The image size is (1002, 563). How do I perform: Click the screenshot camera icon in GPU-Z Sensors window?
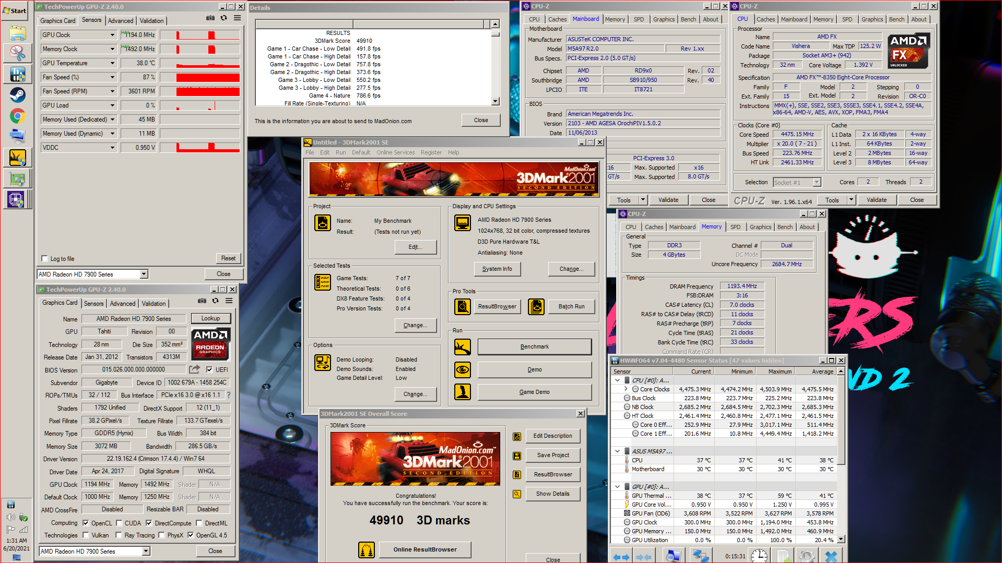[x=210, y=18]
